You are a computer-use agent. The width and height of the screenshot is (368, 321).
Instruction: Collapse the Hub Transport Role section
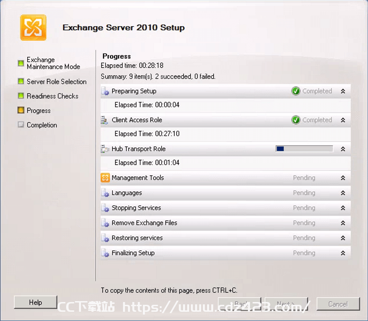pyautogui.click(x=343, y=149)
